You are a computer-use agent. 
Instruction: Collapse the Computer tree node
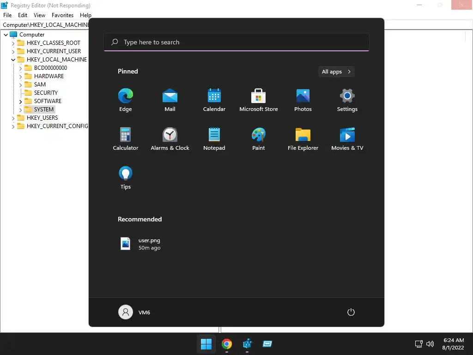tap(6, 35)
